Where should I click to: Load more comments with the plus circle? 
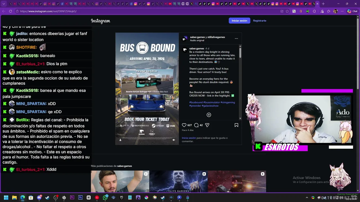[209, 115]
